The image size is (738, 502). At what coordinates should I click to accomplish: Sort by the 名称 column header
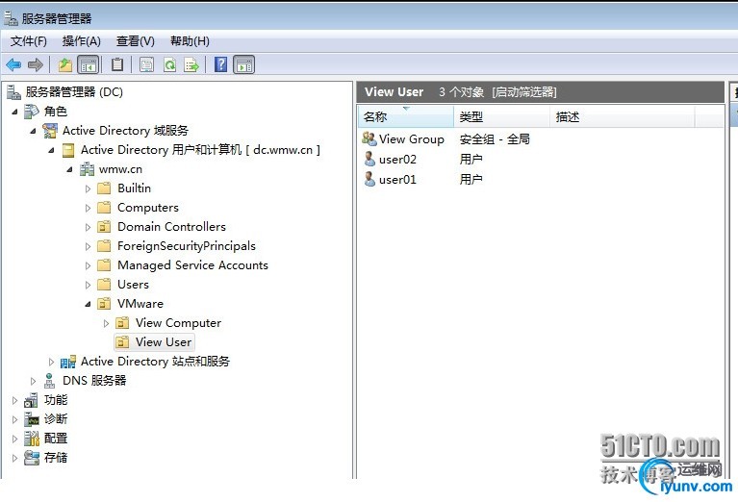click(x=406, y=116)
